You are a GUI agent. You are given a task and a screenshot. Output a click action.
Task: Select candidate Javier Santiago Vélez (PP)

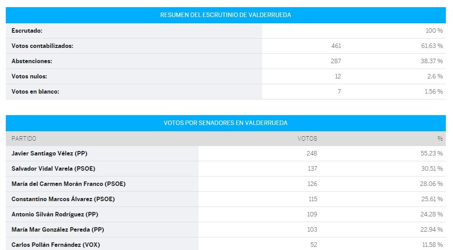point(49,153)
